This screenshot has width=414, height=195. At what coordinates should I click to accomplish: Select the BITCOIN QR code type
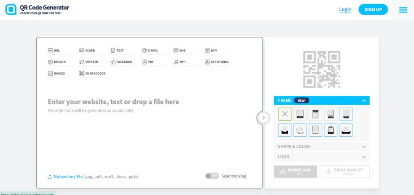point(59,62)
